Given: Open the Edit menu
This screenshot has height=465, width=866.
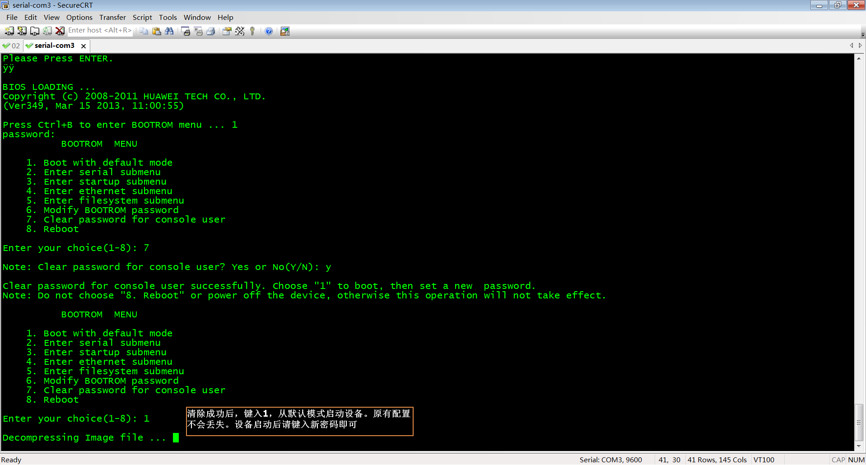Looking at the screenshot, I should [31, 17].
